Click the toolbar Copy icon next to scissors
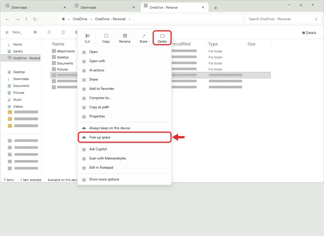 49,32
